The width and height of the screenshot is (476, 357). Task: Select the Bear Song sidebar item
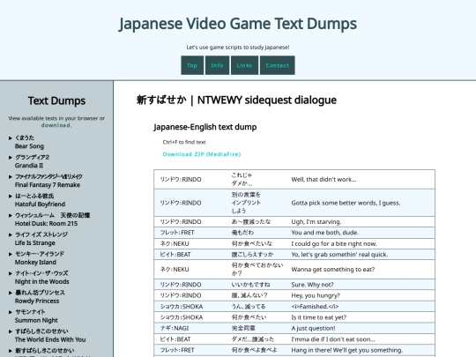[x=29, y=142]
